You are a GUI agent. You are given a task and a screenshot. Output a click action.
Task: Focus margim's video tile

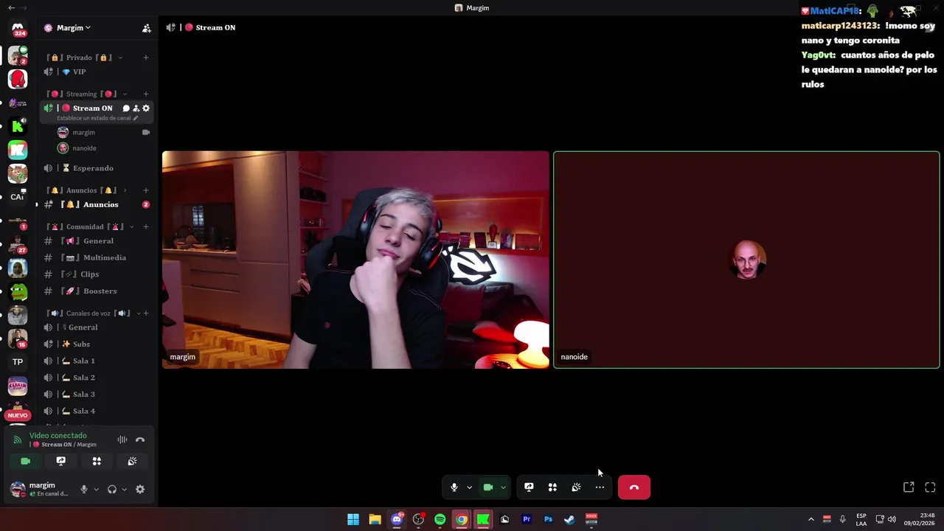tap(355, 260)
